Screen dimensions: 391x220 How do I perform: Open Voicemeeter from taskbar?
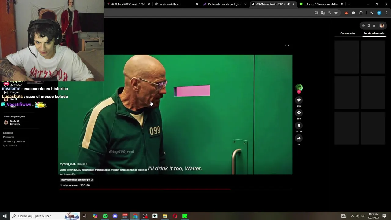[125, 216]
